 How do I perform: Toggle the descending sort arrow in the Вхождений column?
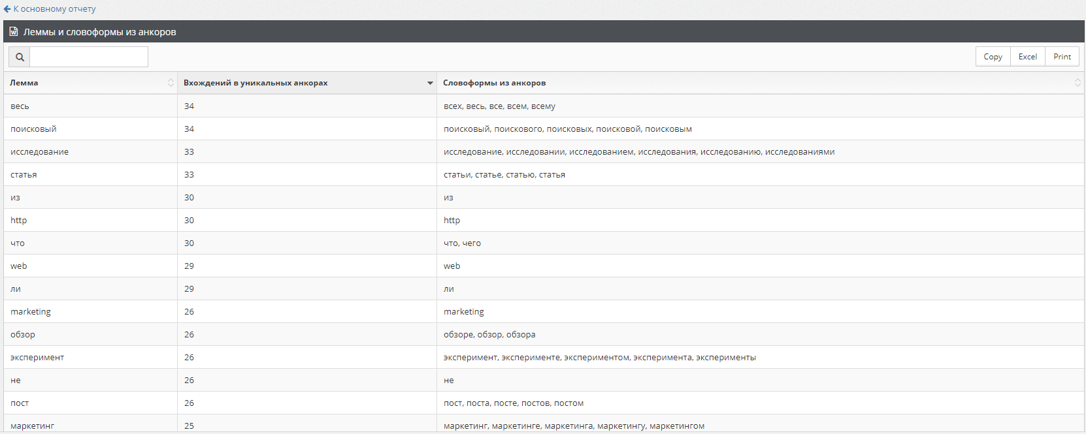click(x=430, y=83)
